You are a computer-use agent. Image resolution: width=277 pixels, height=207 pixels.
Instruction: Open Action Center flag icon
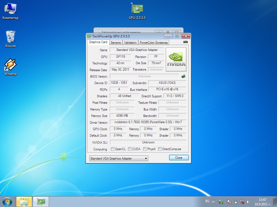tap(229, 202)
